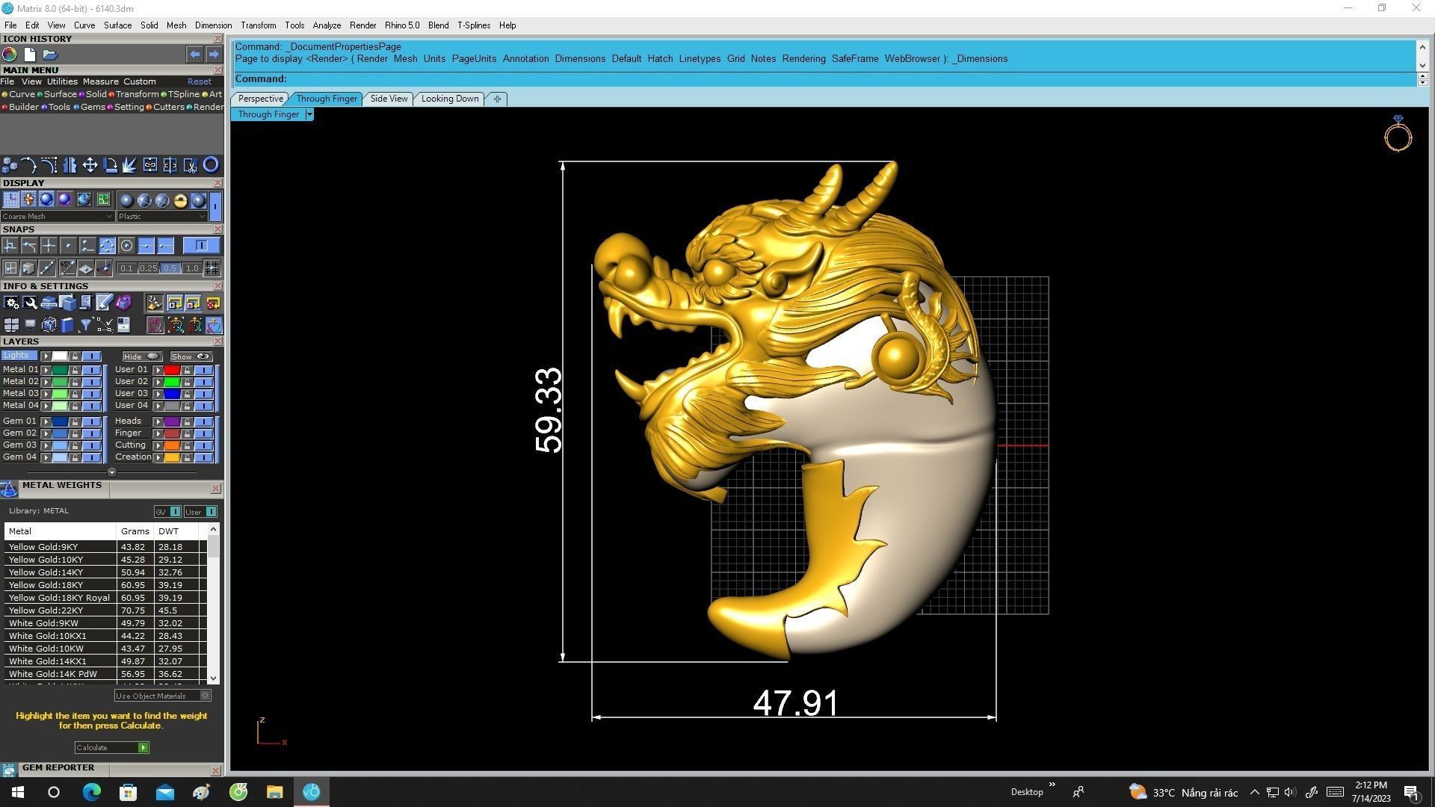Switch to the Perspective viewport tab
The width and height of the screenshot is (1435, 807).
pos(260,99)
